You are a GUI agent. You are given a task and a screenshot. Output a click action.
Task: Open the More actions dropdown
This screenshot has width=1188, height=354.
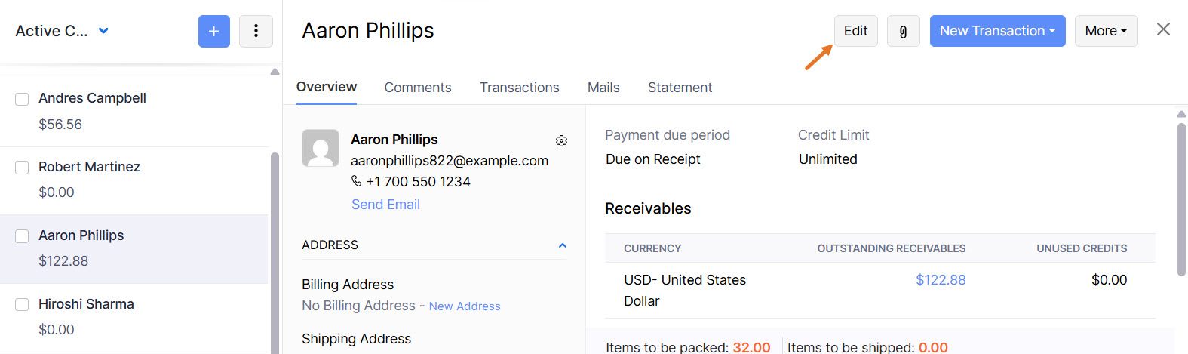click(x=1106, y=31)
